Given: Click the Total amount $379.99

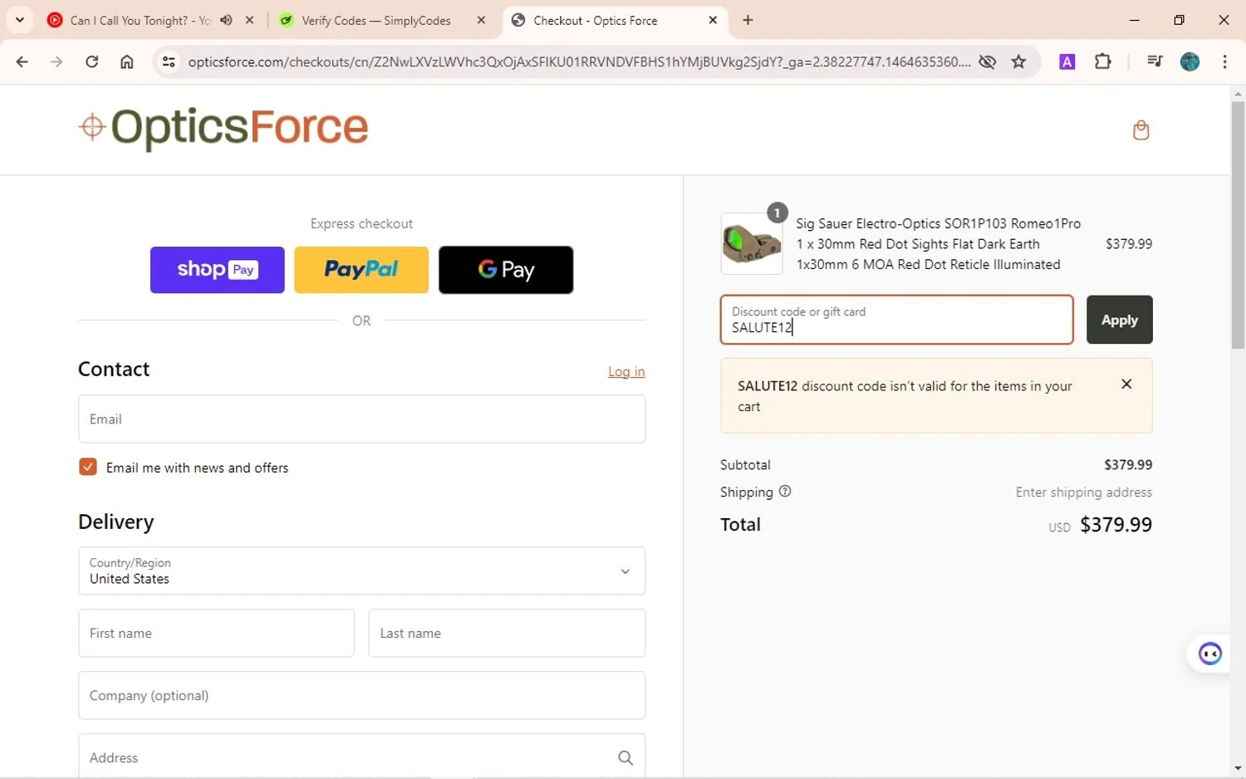Looking at the screenshot, I should (1116, 524).
